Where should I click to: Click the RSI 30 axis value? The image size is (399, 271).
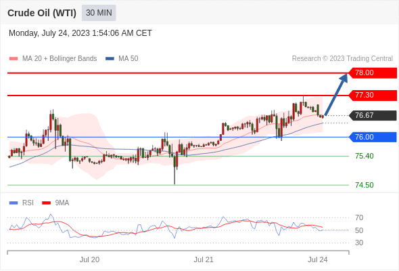359,243
